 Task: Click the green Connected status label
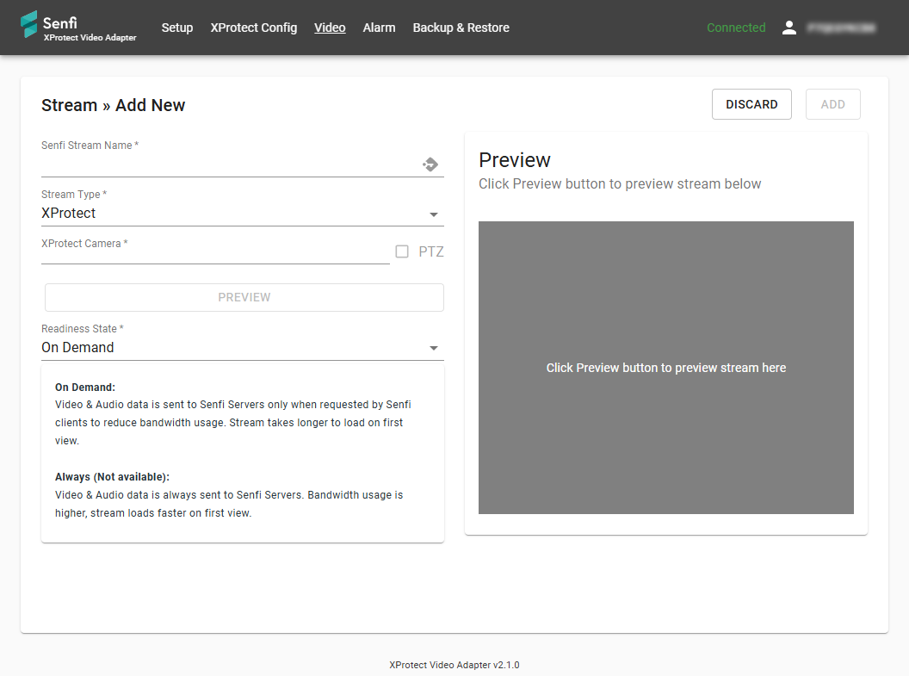[736, 28]
